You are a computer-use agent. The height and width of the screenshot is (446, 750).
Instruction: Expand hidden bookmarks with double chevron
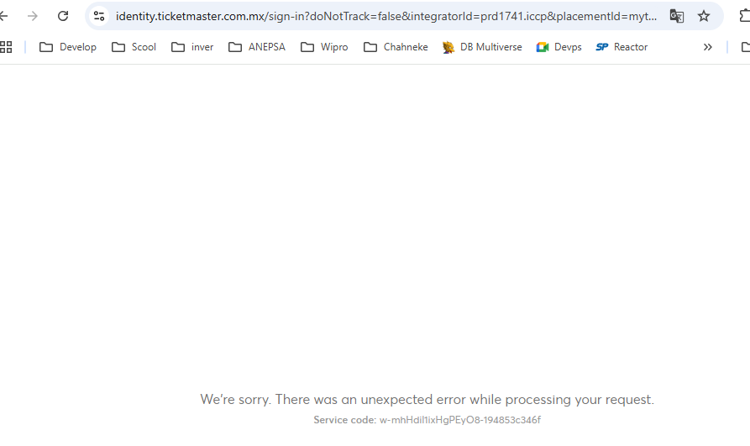click(707, 47)
